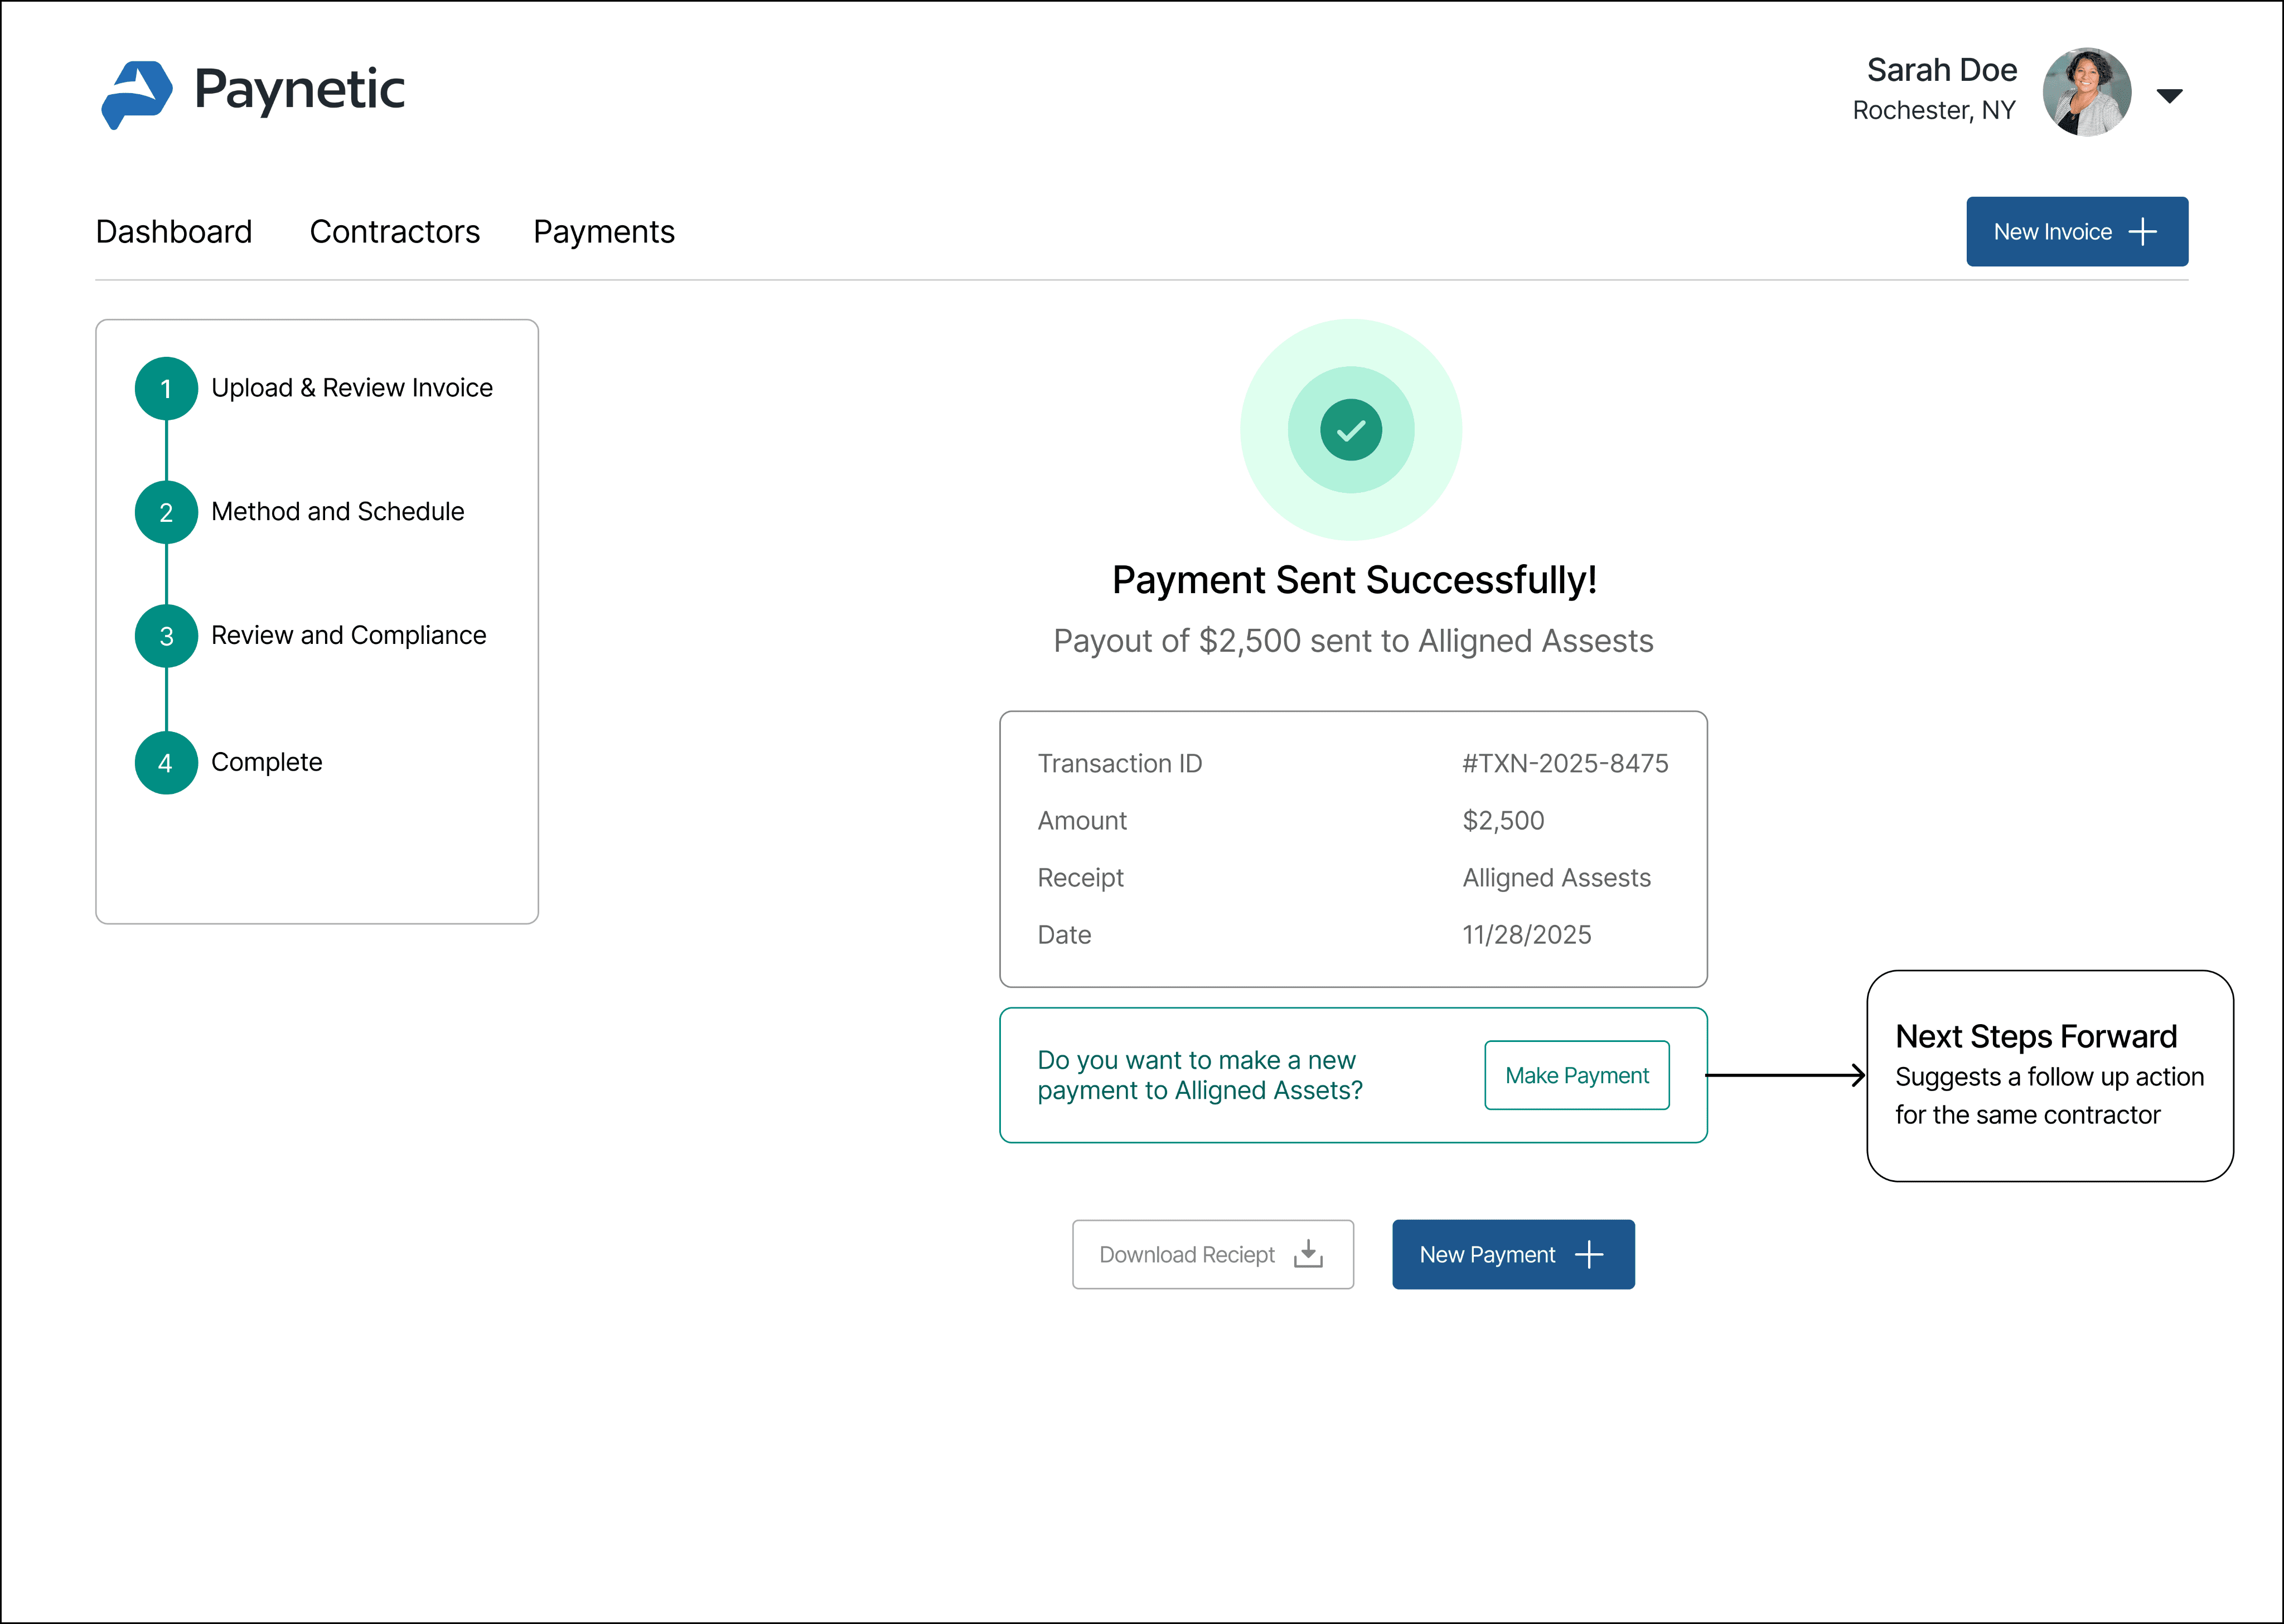Select step 3 circle Review and Compliance
The height and width of the screenshot is (1624, 2284).
click(166, 636)
